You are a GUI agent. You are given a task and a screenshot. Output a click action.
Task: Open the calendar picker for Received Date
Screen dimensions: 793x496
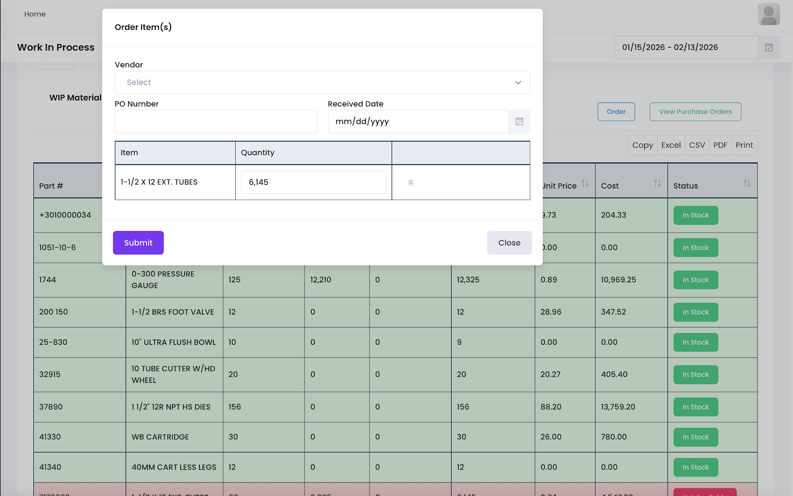519,121
